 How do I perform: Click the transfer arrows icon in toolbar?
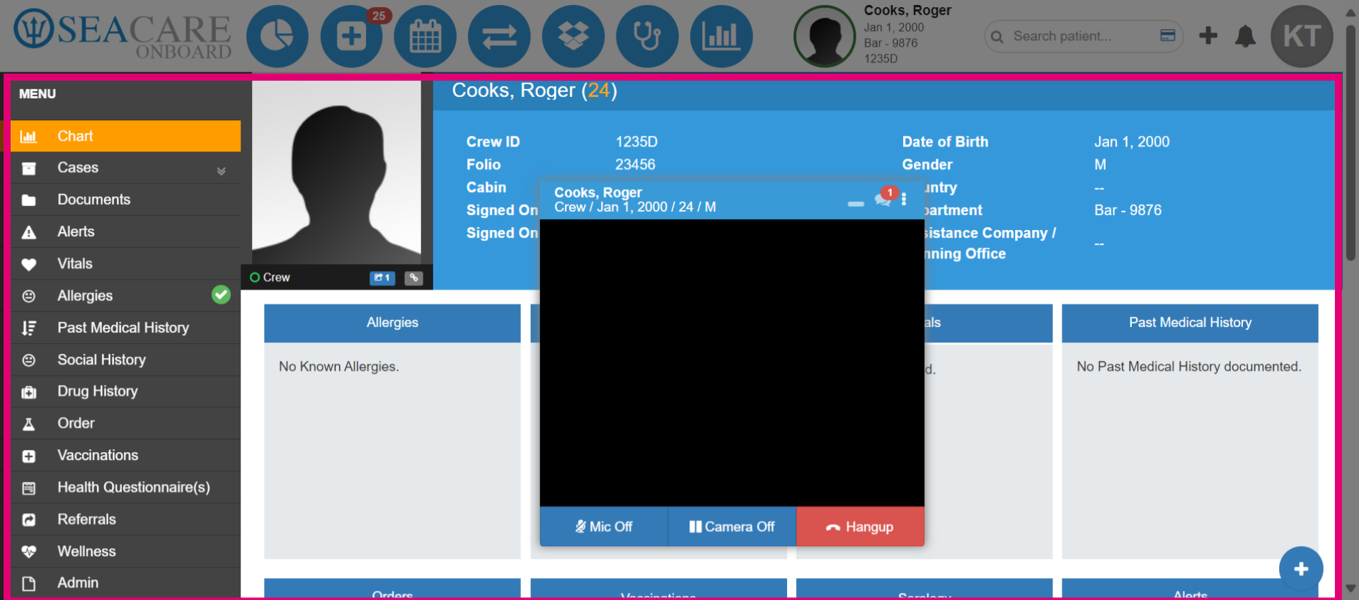pyautogui.click(x=499, y=36)
